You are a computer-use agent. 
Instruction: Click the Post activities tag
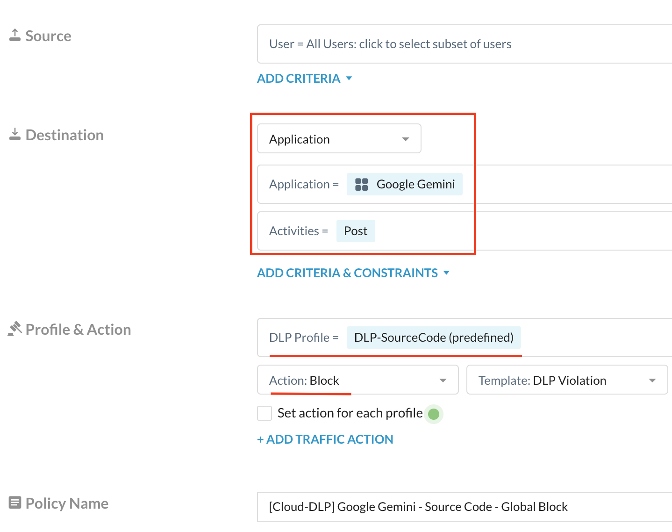click(x=356, y=231)
